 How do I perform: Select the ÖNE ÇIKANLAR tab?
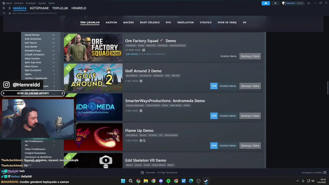point(90,23)
